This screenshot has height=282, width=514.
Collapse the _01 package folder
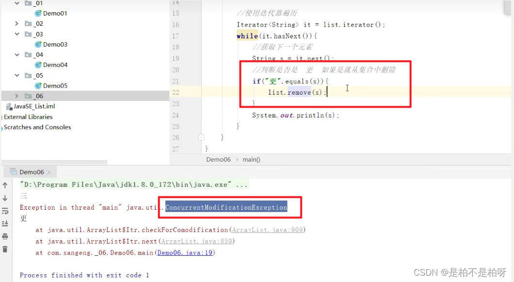pyautogui.click(x=16, y=3)
